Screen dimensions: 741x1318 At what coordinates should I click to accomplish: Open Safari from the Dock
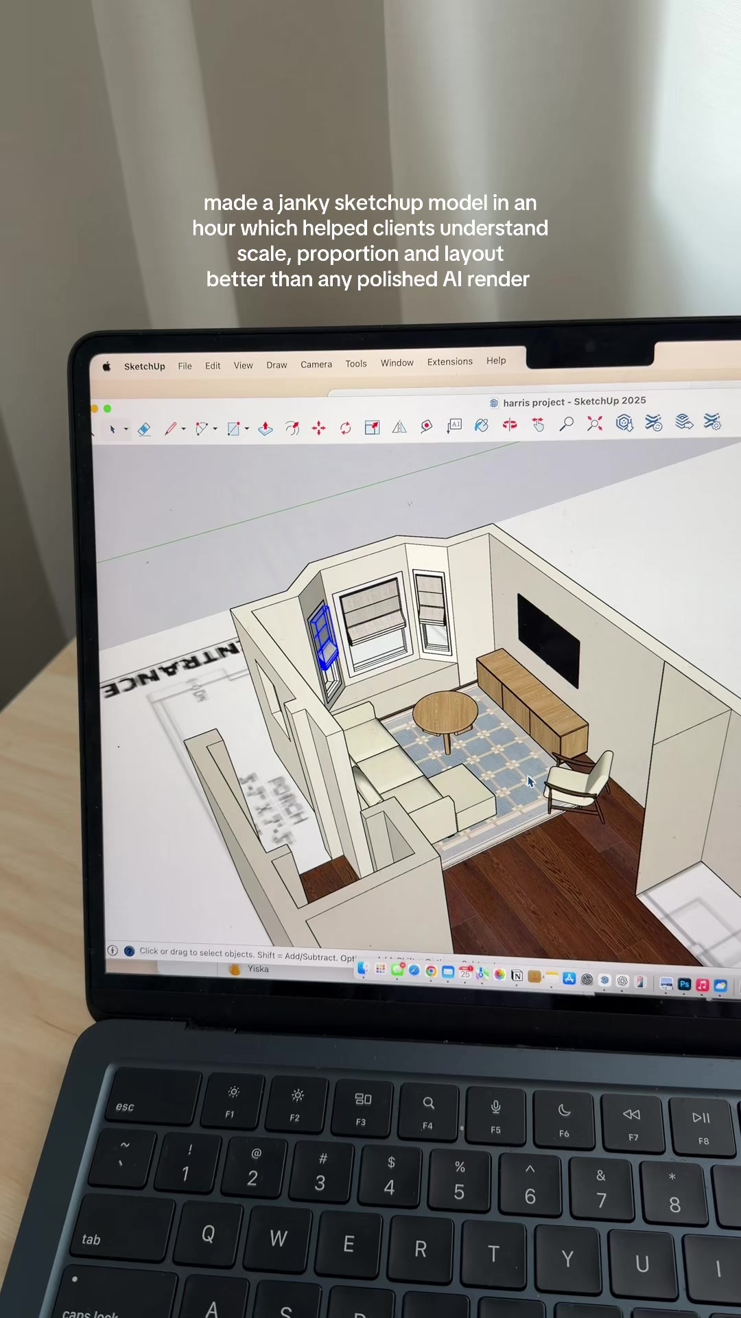414,970
